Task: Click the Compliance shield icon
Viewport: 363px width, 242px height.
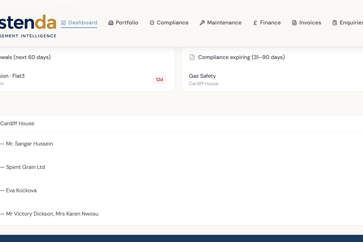Action: coord(152,23)
